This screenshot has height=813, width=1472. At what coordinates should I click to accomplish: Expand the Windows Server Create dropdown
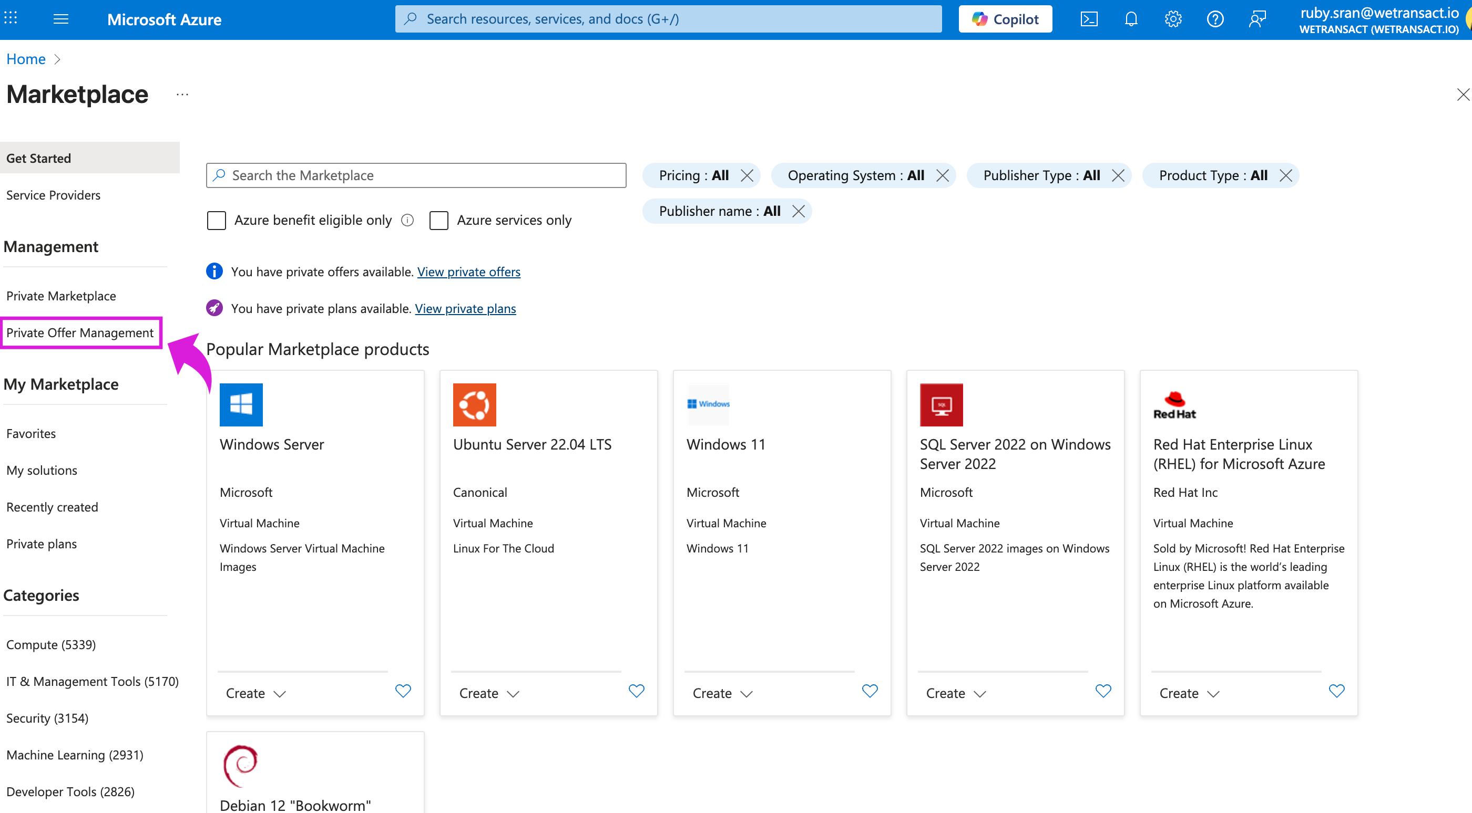pyautogui.click(x=255, y=693)
